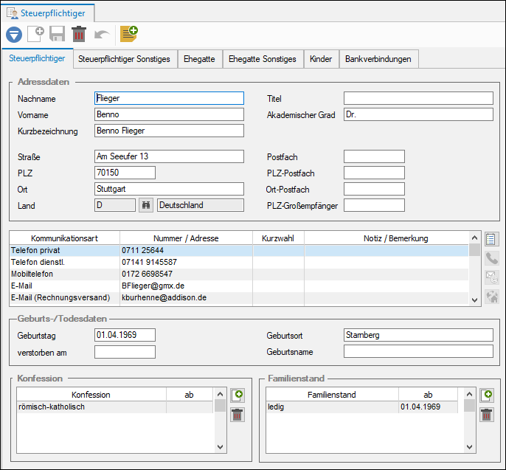
Task: Select the Mobiltelefon row
Action: point(239,274)
